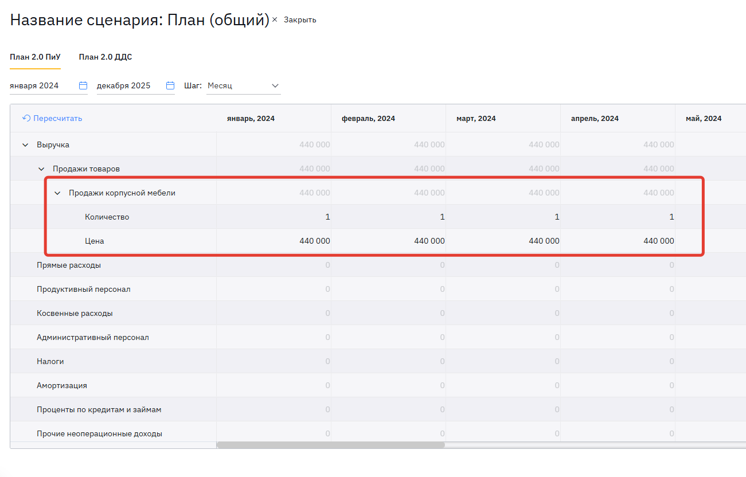Screen dimensions: 746x477
Task: Click the Прямые расходы row label
Action: click(x=69, y=265)
